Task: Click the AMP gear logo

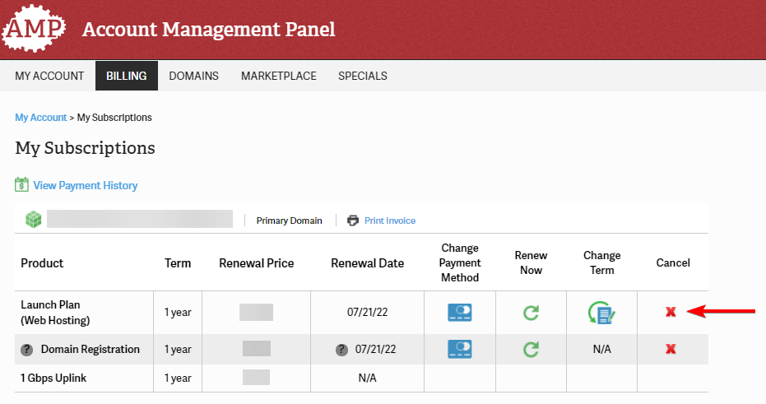Action: coord(34,30)
